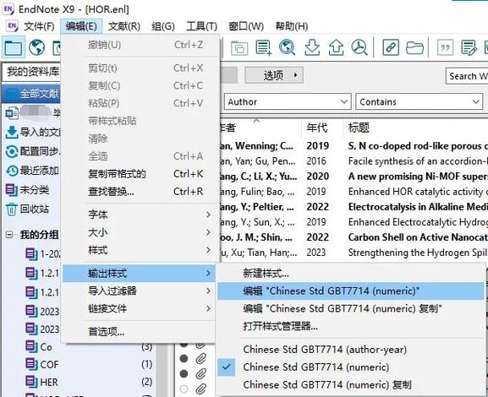Open online search globe magnifier icon

(x=287, y=47)
